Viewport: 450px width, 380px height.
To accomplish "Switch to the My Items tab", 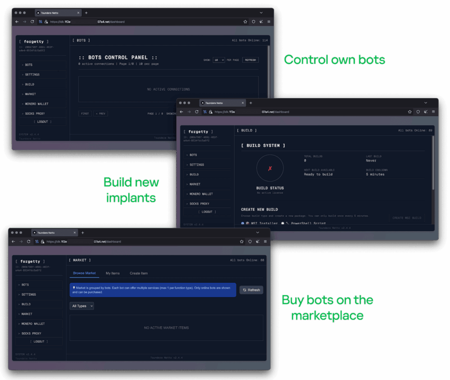I will [x=112, y=273].
